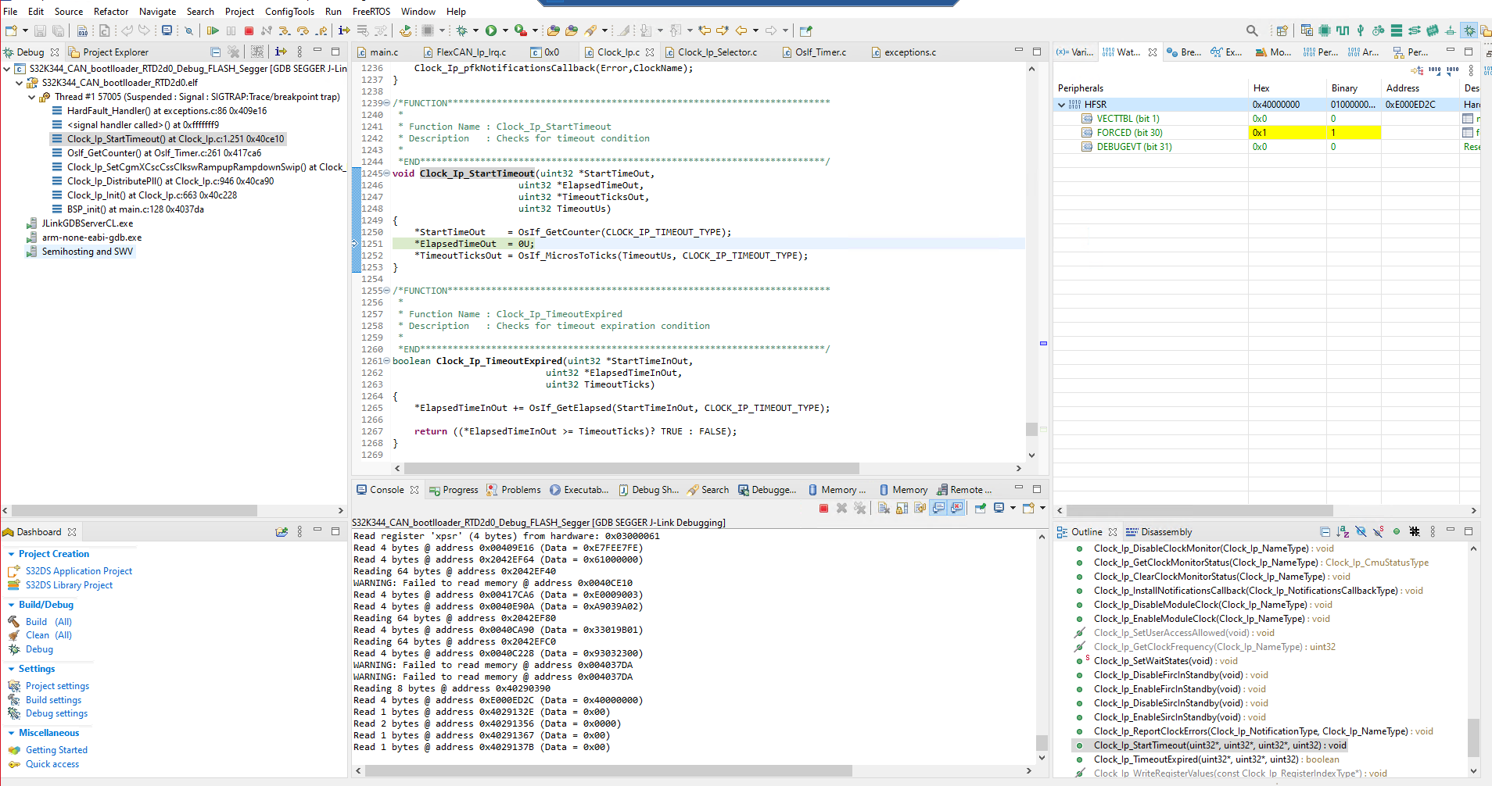Viewport: 1492px width, 786px height.
Task: Click the Step Into icon
Action: coord(285,30)
